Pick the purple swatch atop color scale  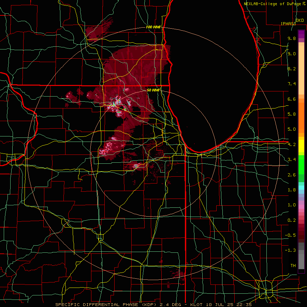point(301,34)
